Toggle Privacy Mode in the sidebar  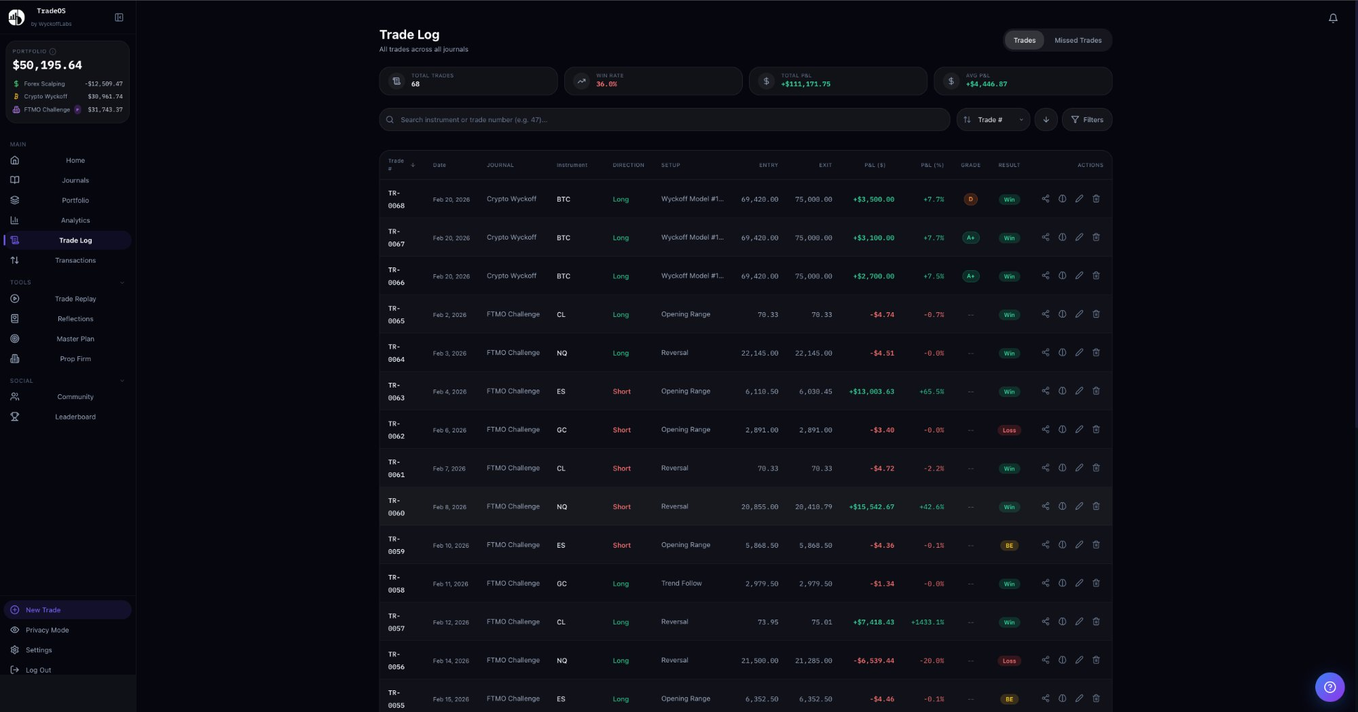(47, 630)
